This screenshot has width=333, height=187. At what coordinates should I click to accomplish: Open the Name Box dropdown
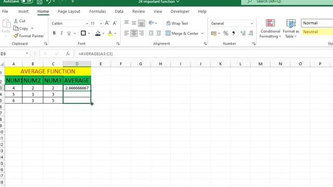[27, 54]
